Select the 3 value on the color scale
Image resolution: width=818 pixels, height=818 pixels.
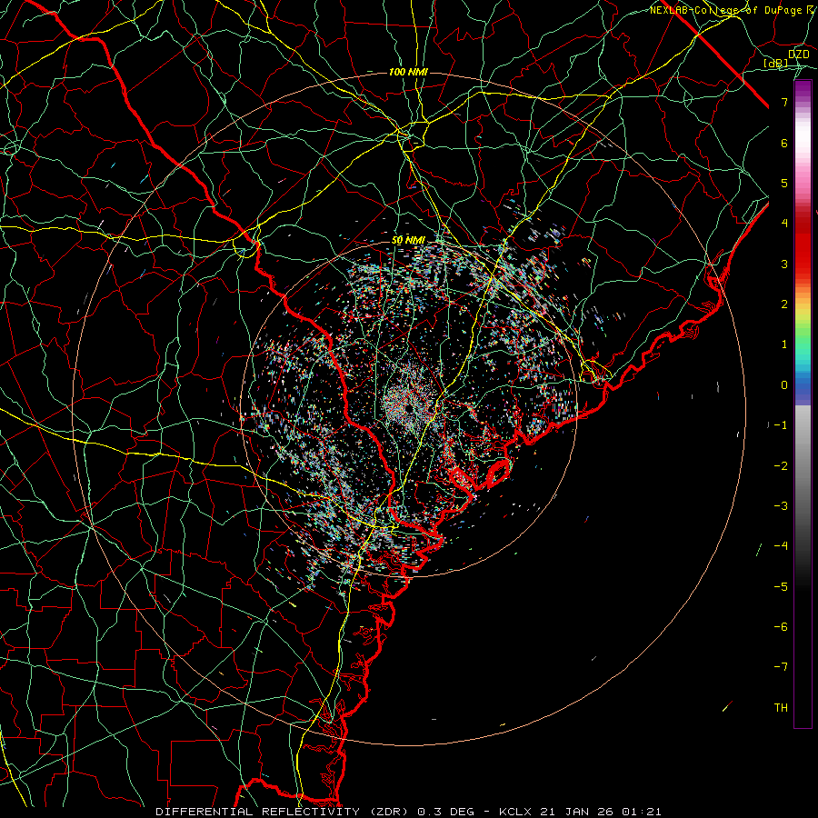click(784, 264)
